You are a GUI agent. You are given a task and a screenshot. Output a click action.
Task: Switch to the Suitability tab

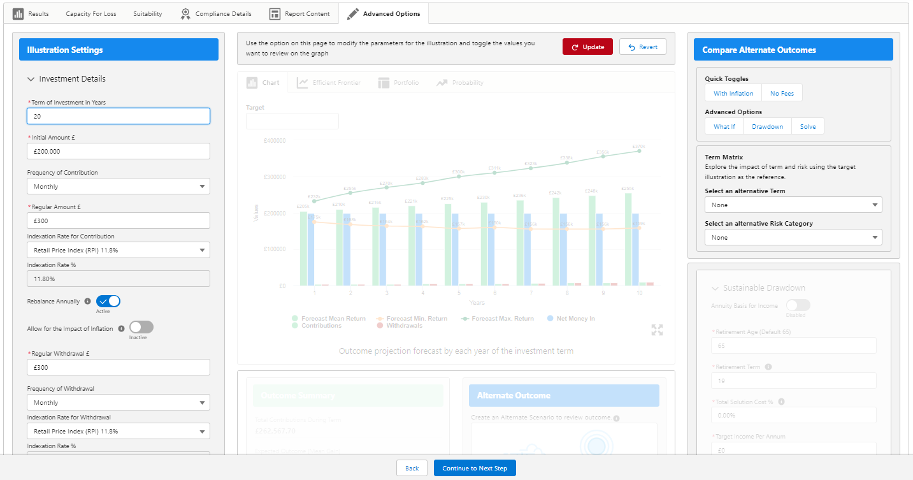148,13
